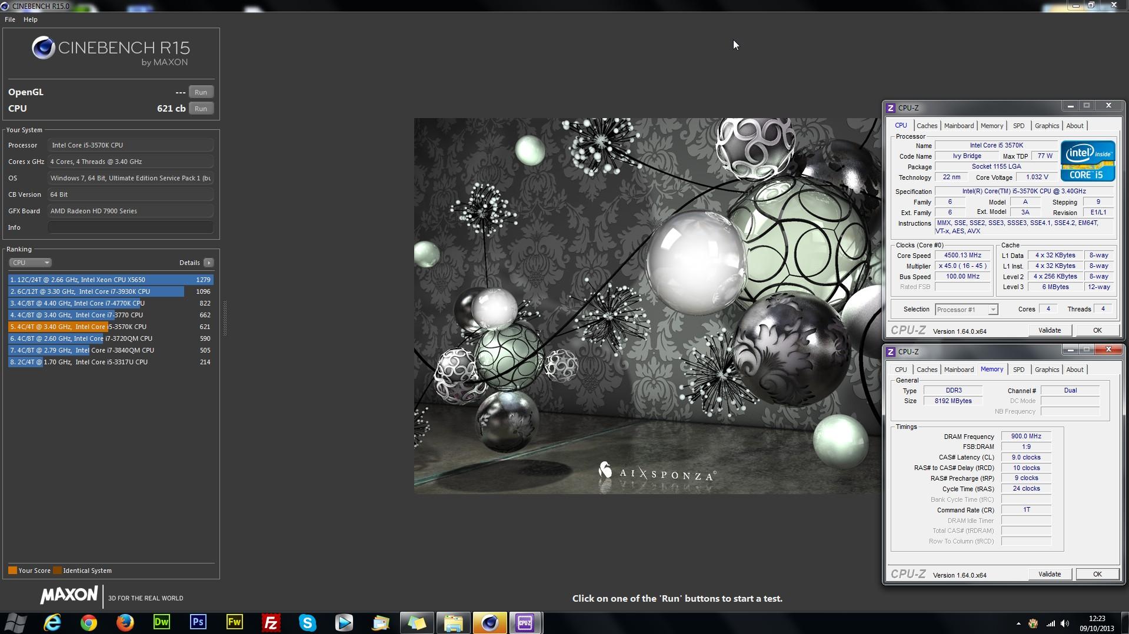The width and height of the screenshot is (1129, 634).
Task: Select Core i7-3840QM ranking entry
Action: [x=111, y=350]
